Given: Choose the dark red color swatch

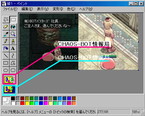Looking at the screenshot, I should [x=23, y=99].
